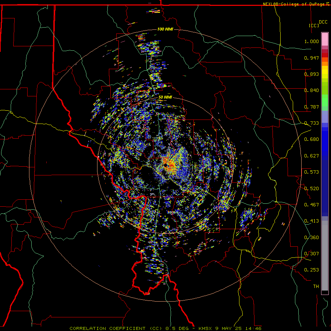The width and height of the screenshot is (331, 331).
Task: Select the 0.413 legend value
Action: (312, 221)
